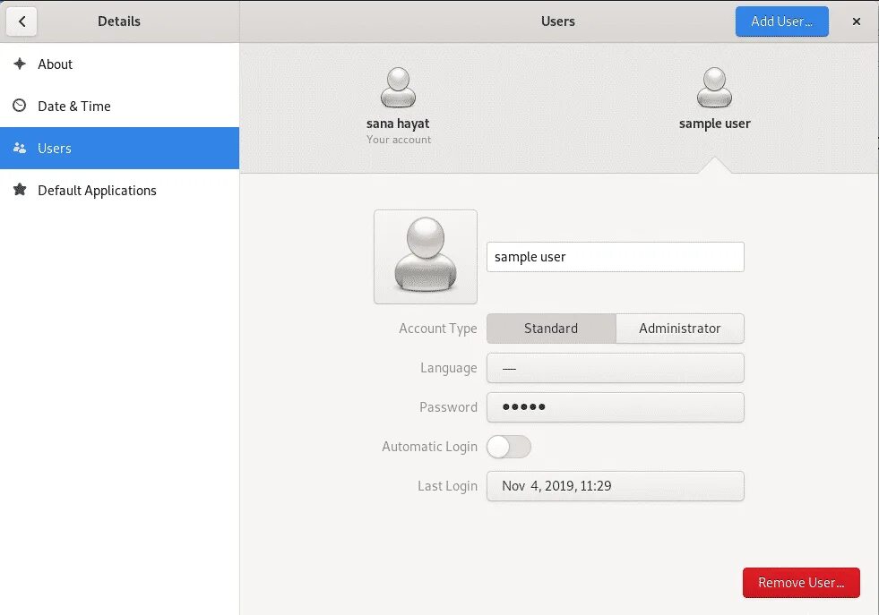
Task: Set account type to Administrator
Action: click(680, 329)
